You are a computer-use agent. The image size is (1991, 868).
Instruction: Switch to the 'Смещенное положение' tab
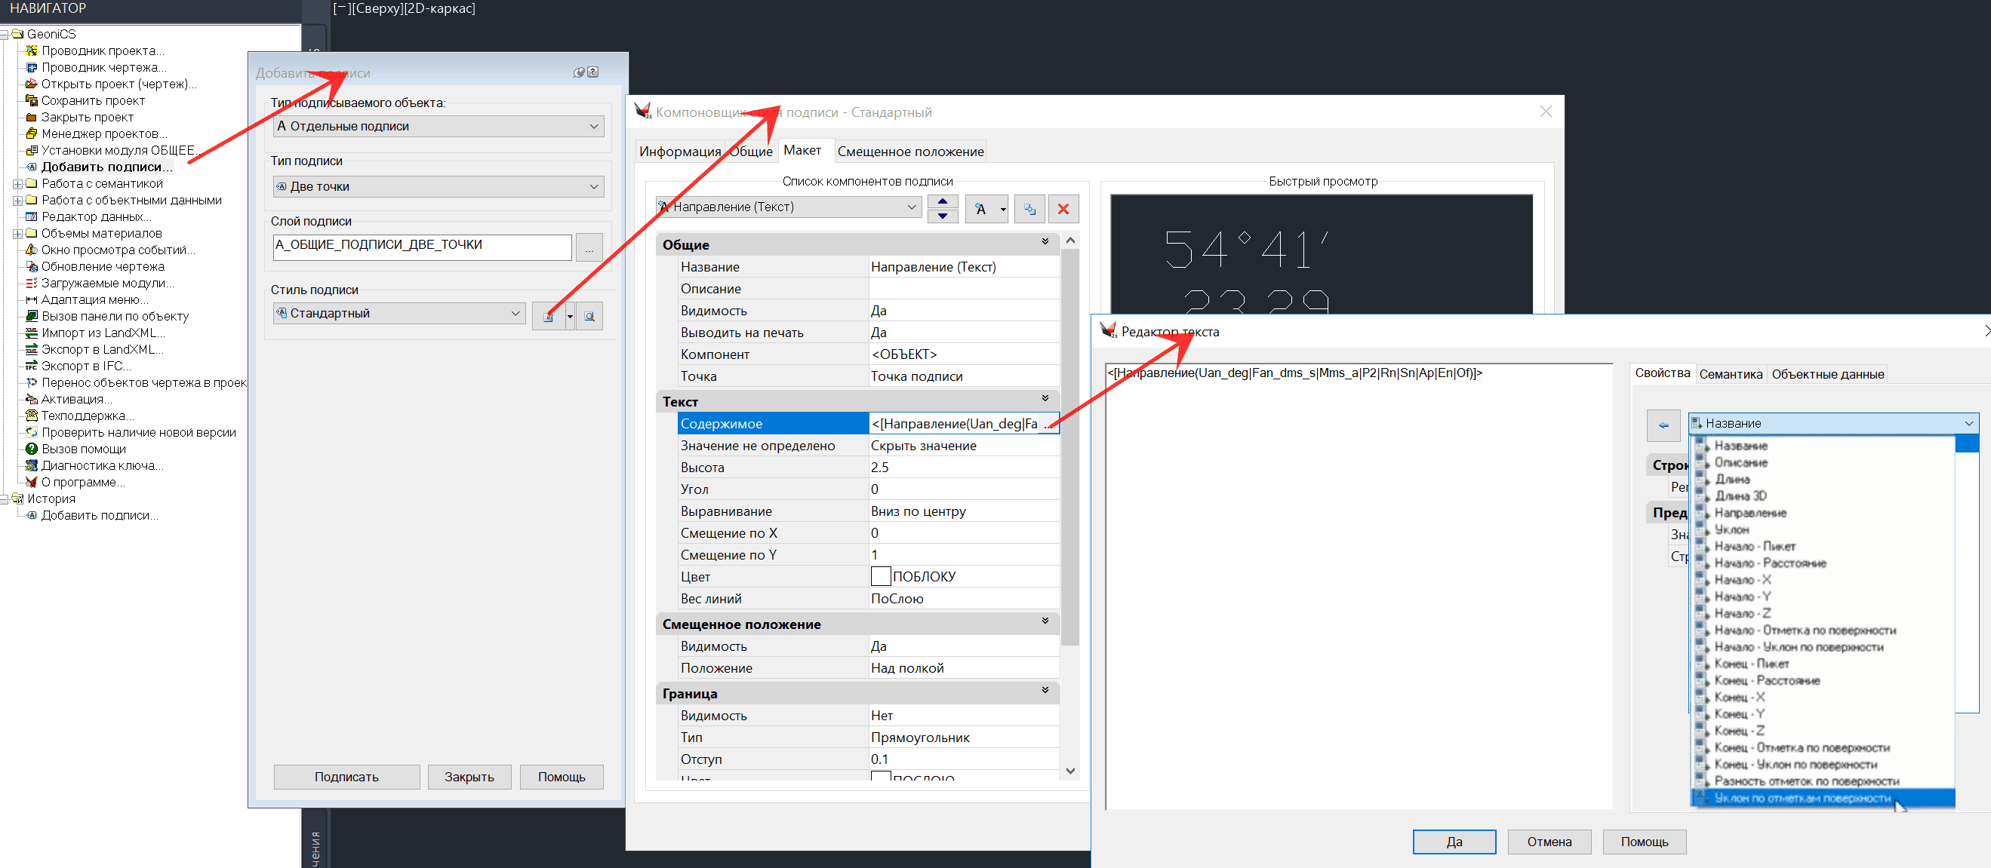point(910,152)
